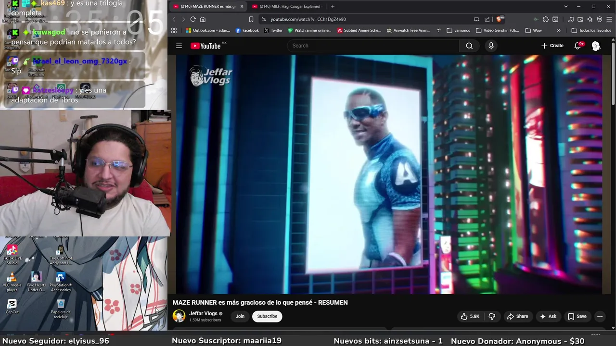Viewport: 616px width, 346px height.
Task: Open the YouTube account avatar menu
Action: coord(596,46)
